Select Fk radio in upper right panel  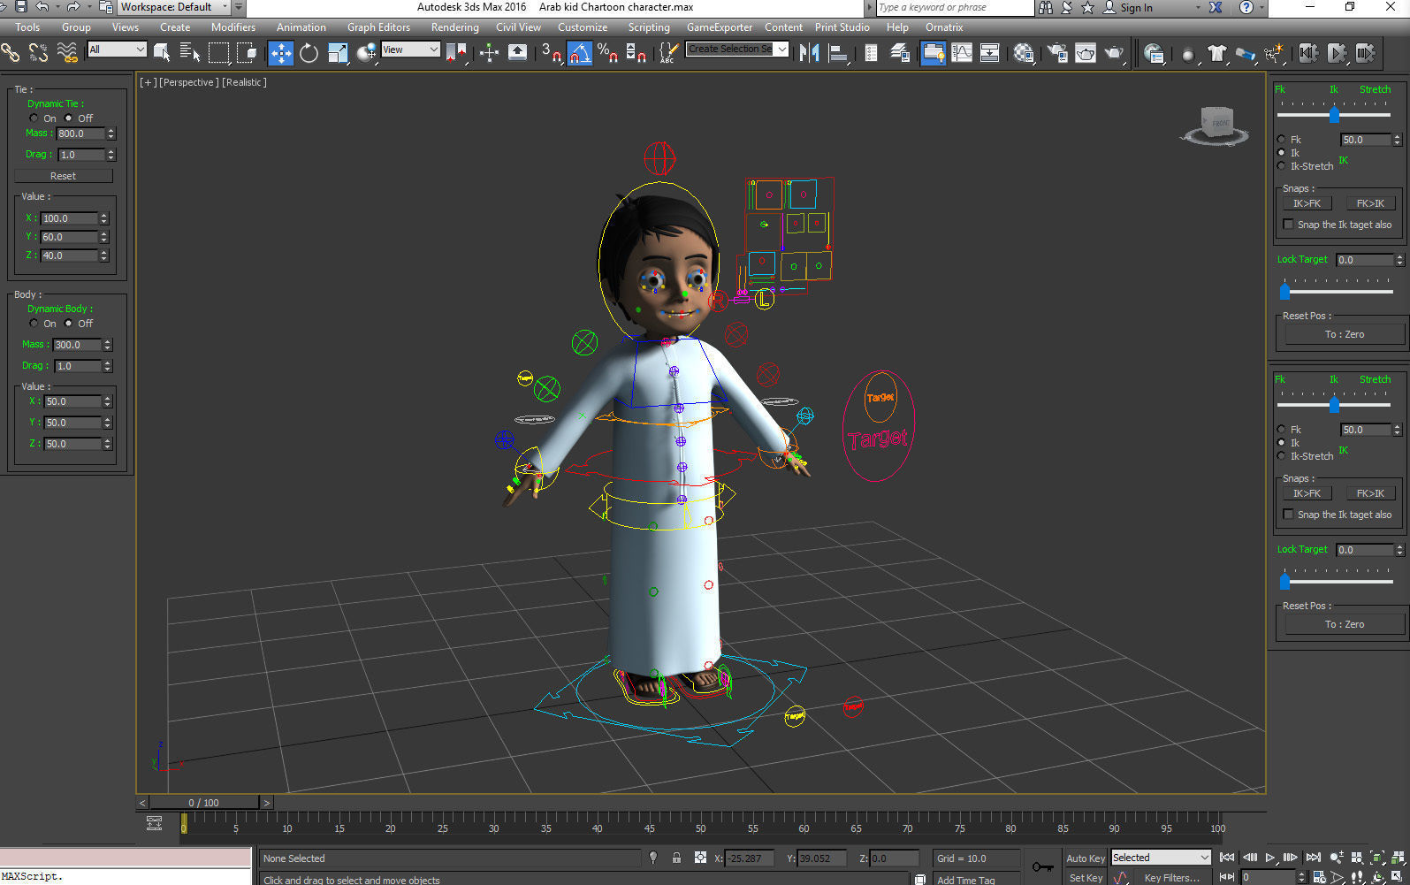(1282, 140)
